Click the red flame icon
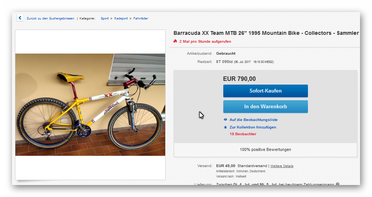The image size is (372, 197). click(x=175, y=41)
